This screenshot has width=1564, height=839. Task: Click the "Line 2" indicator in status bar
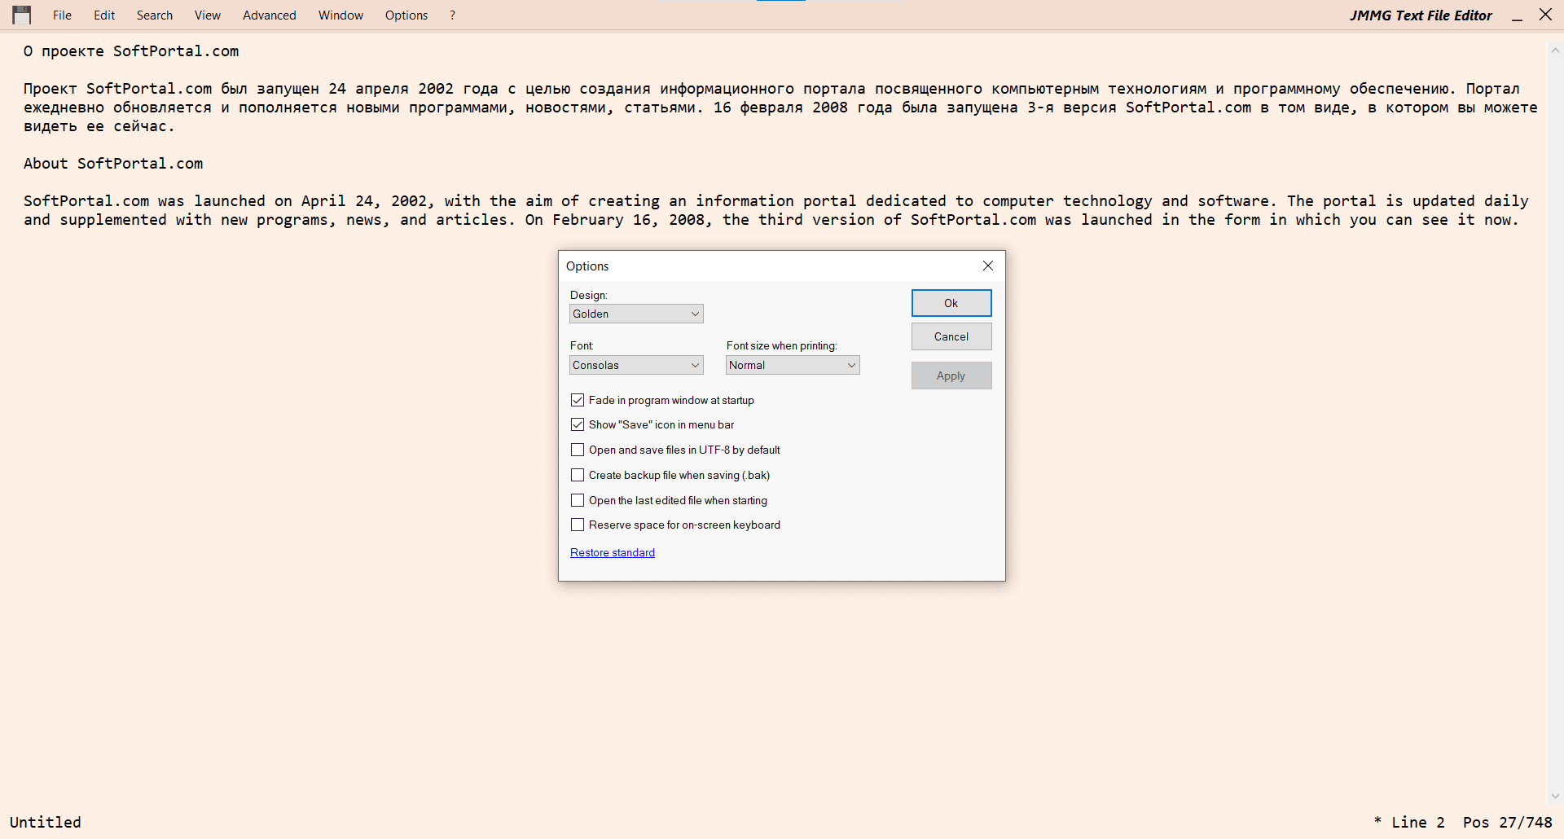tap(1418, 822)
